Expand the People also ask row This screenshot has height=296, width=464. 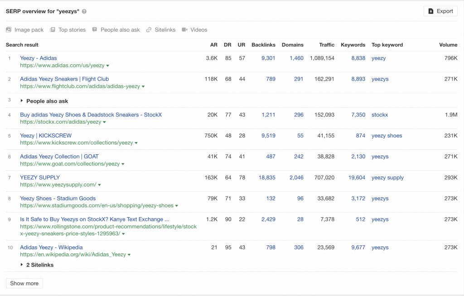(22, 101)
